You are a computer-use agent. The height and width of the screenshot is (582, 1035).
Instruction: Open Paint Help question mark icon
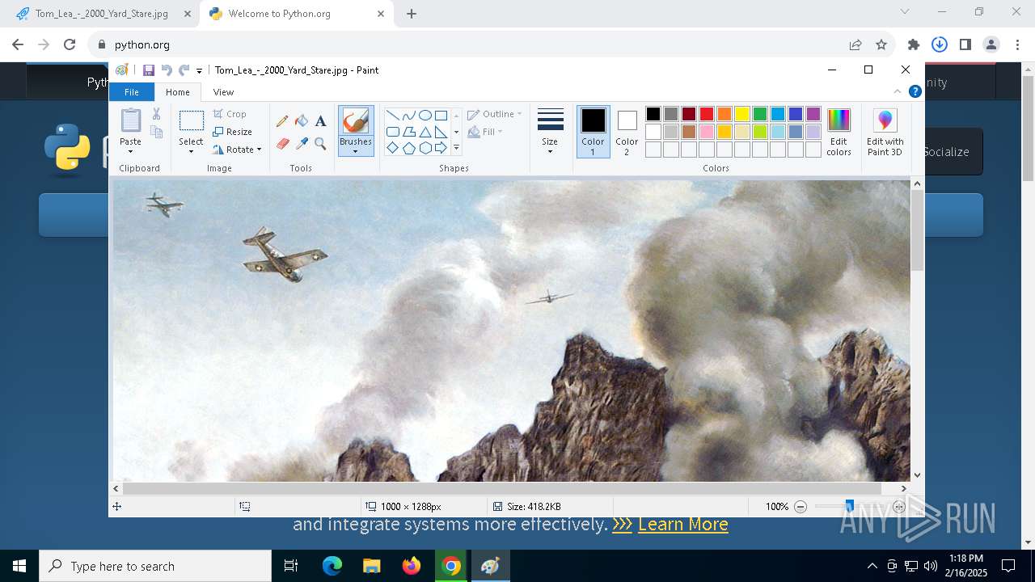[915, 92]
